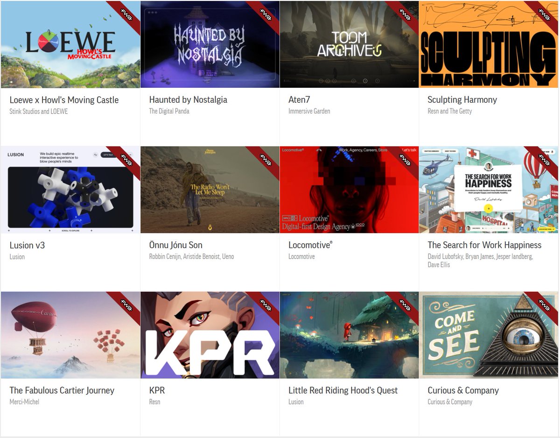
Task: Click 'Merci-Michel' credit text
Action: (x=24, y=402)
